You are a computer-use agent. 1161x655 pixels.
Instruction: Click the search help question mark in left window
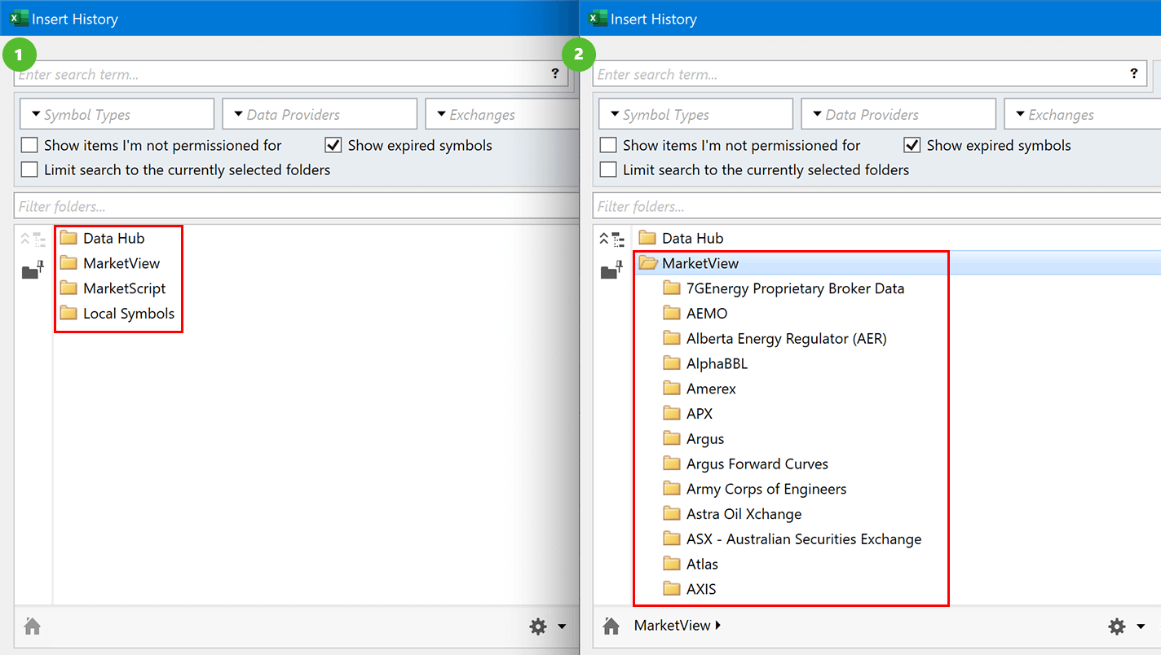555,73
